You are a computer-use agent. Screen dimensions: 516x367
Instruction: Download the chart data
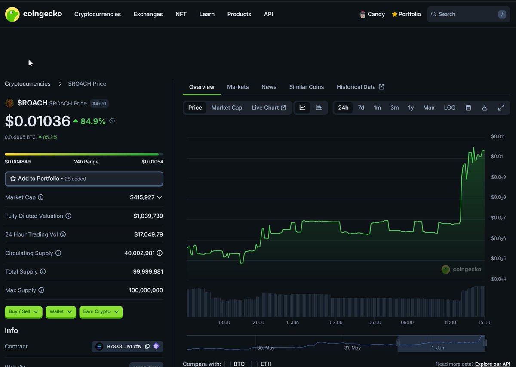coord(485,108)
